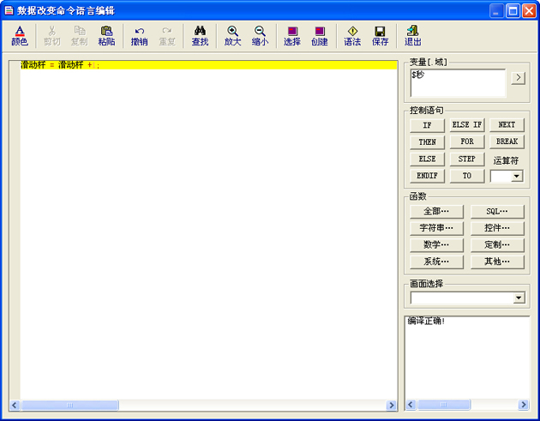Open 系统… system functions
540x421 pixels.
(436, 262)
